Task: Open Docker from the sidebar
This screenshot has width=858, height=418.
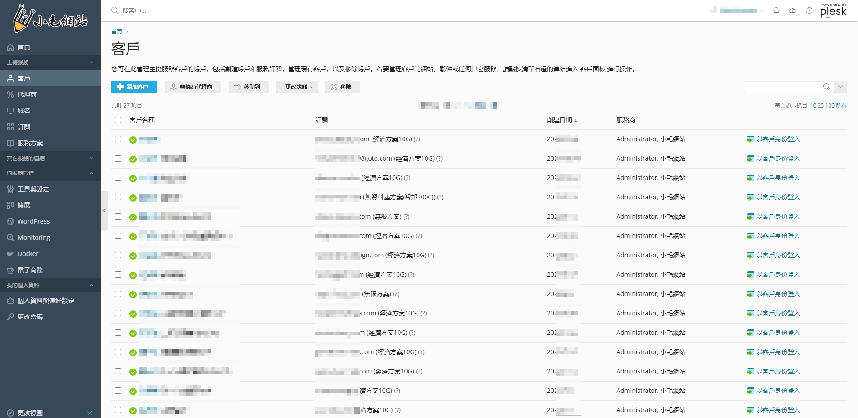Action: pyautogui.click(x=28, y=254)
